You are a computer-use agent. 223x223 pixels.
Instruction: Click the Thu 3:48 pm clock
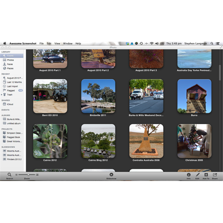pyautogui.click(x=174, y=43)
